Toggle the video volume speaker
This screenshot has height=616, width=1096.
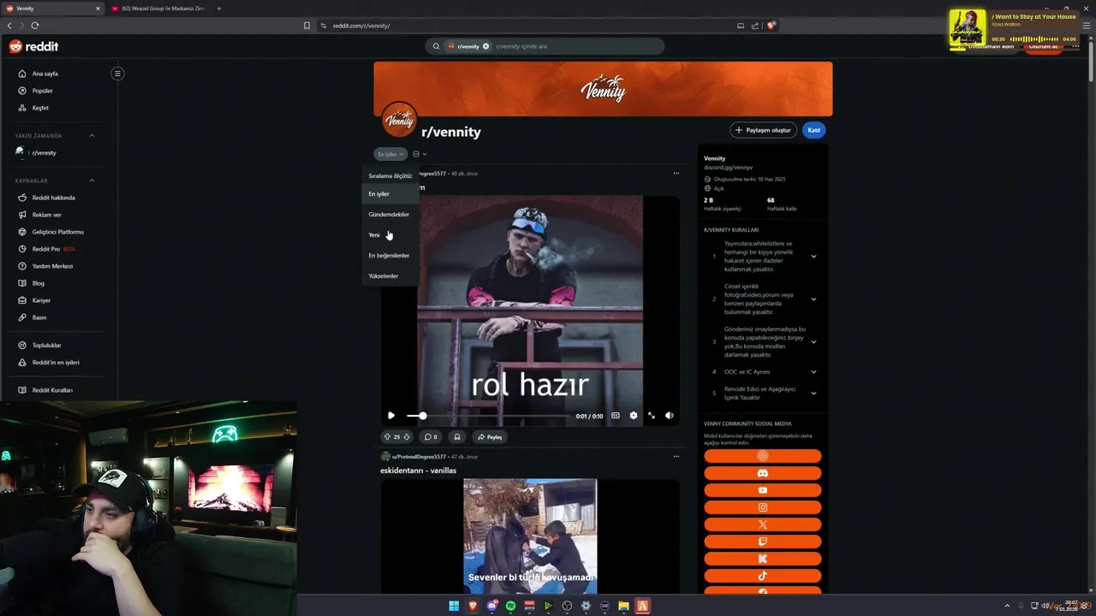(x=670, y=416)
